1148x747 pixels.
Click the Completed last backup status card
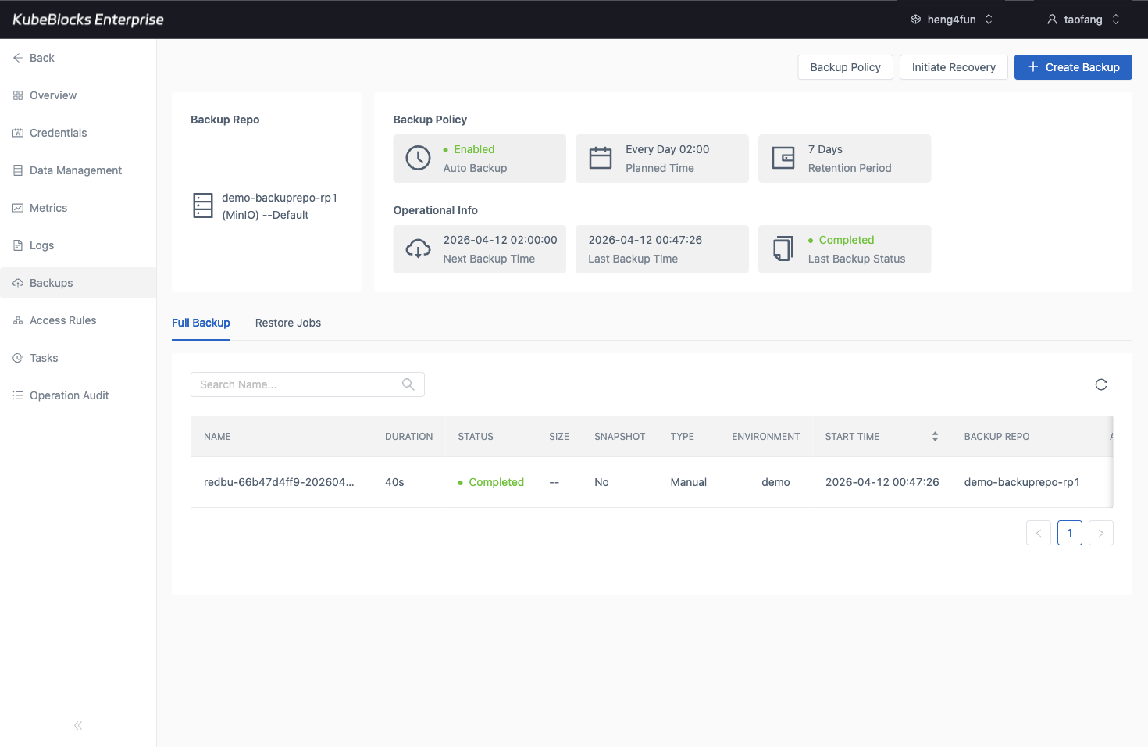845,249
